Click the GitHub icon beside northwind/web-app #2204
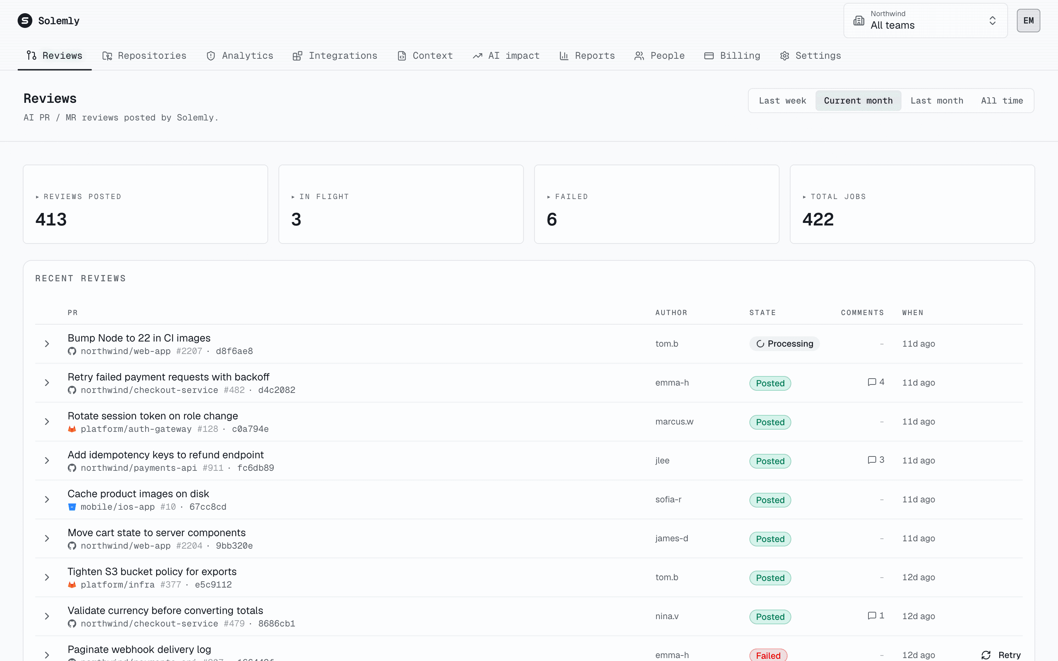 [x=72, y=546]
